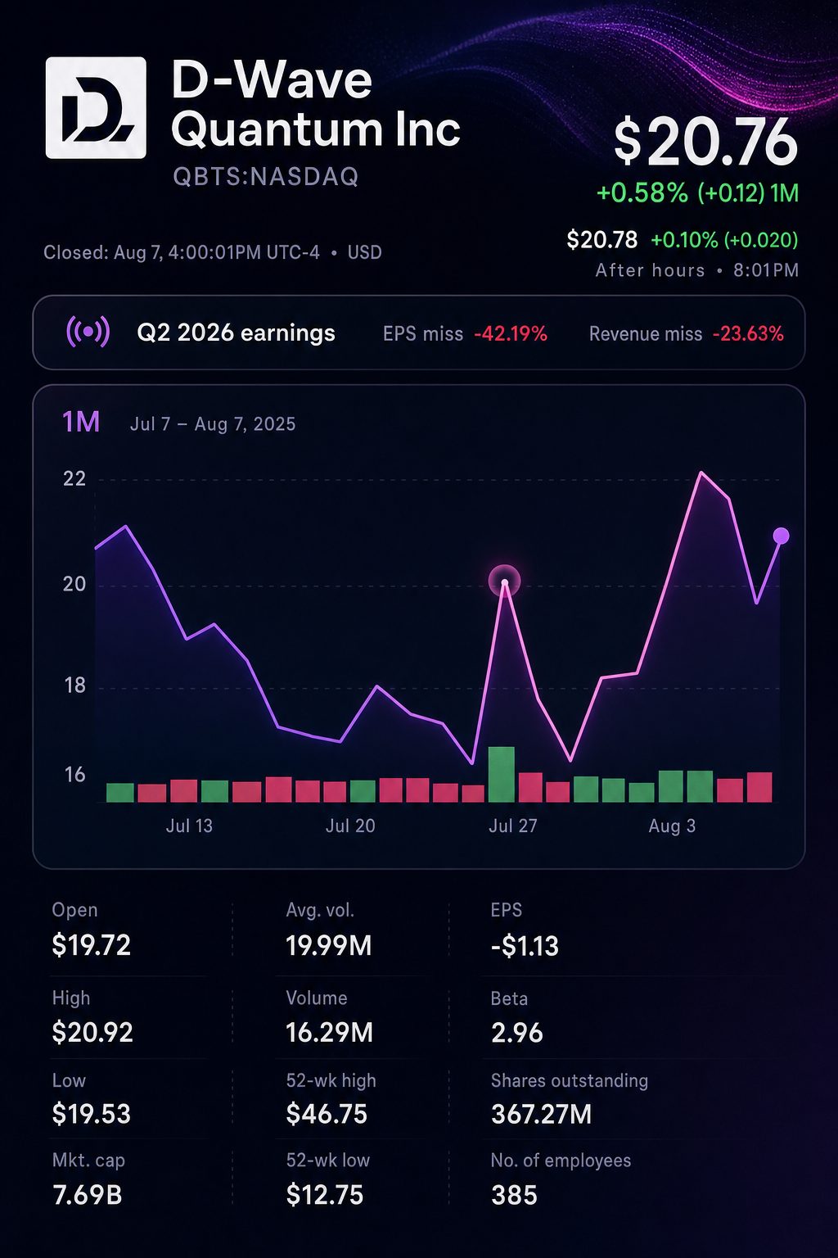Screen dimensions: 838x1258
Task: Click the $20.78 after hours price
Action: pos(602,240)
